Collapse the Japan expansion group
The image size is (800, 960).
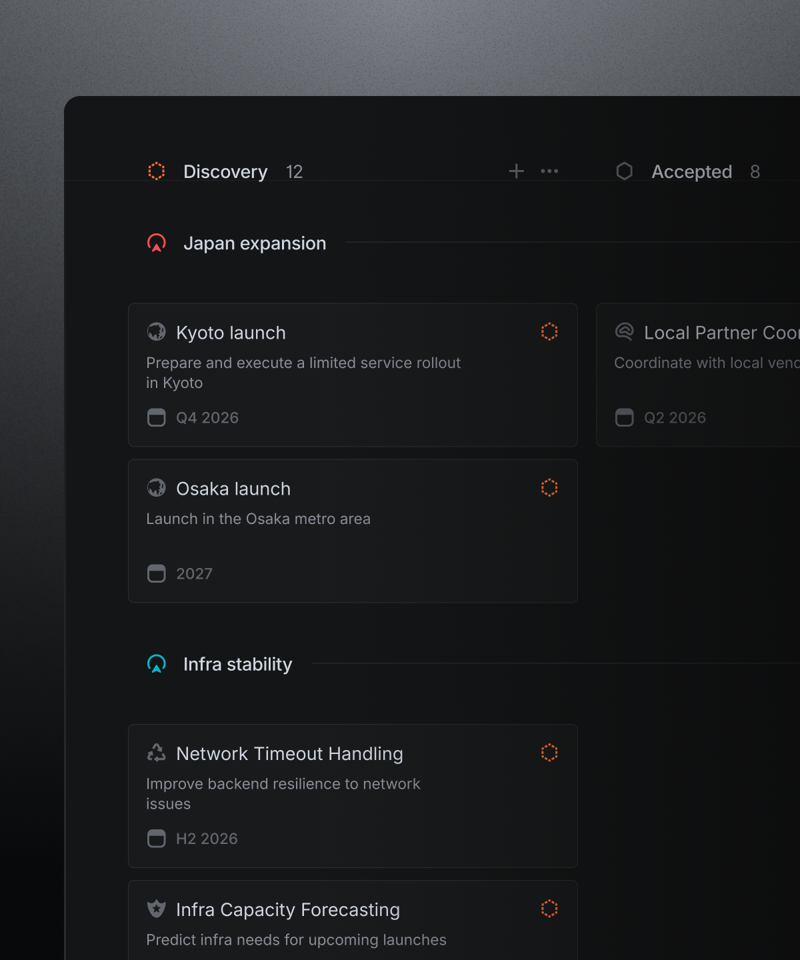tap(255, 243)
